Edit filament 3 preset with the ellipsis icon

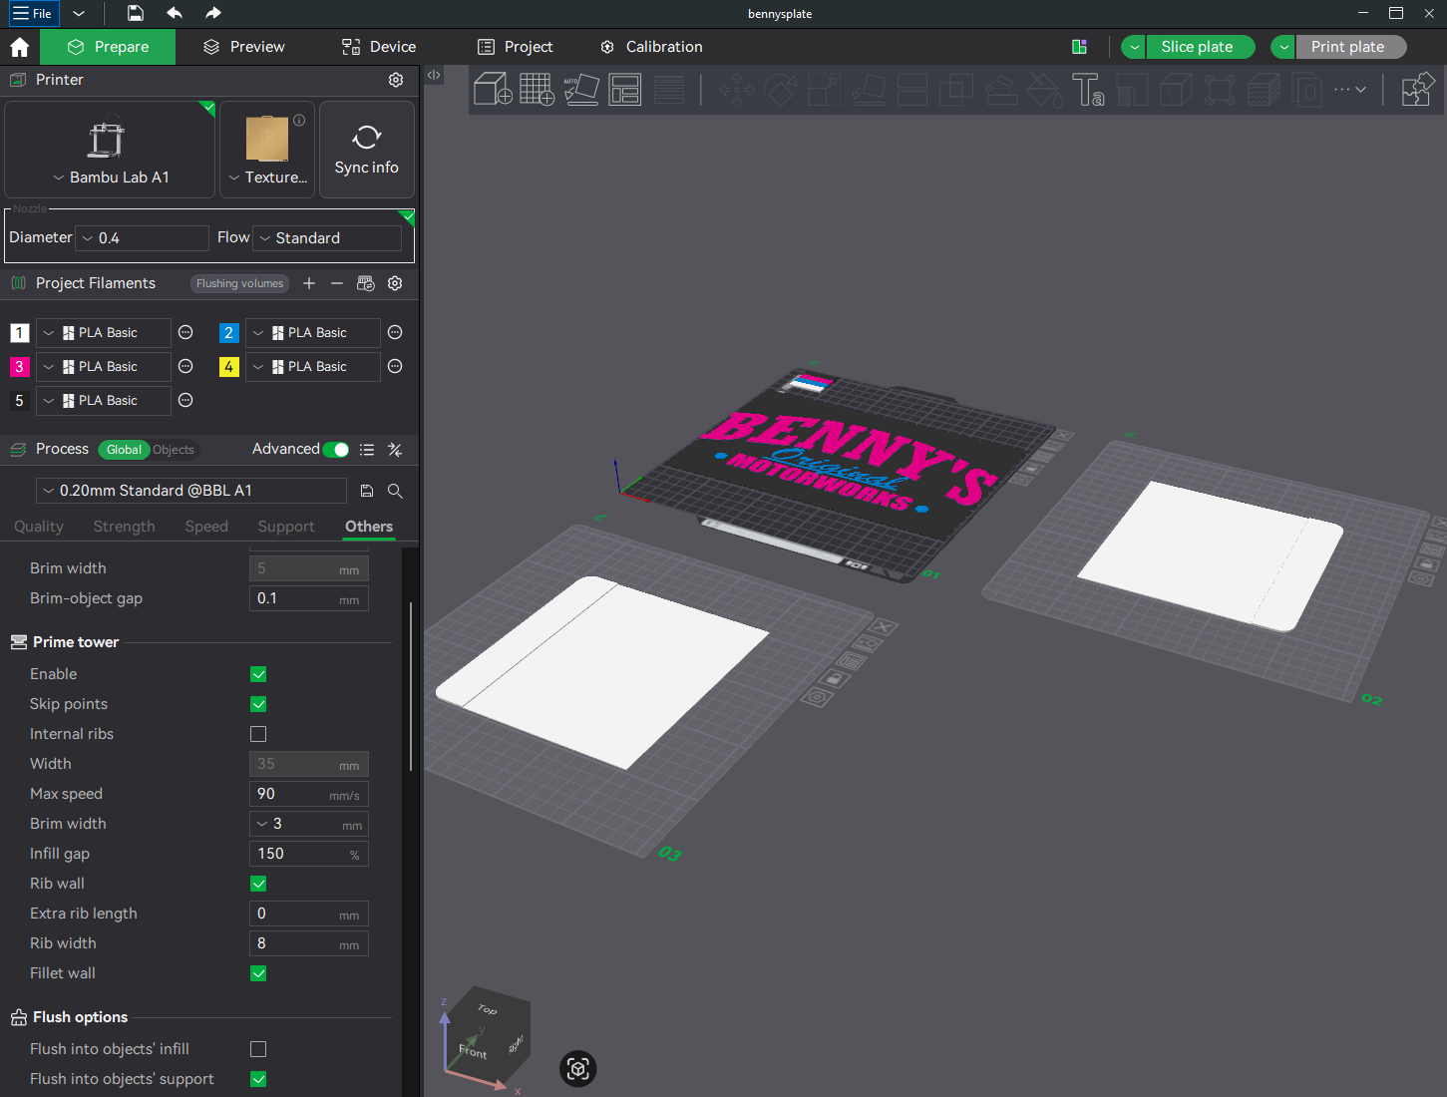(185, 366)
